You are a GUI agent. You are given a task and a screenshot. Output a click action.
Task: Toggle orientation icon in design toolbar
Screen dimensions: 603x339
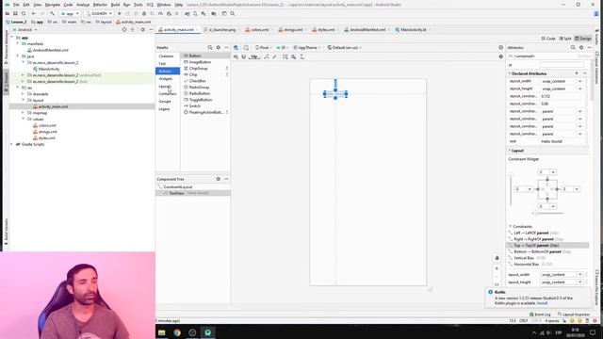click(246, 48)
